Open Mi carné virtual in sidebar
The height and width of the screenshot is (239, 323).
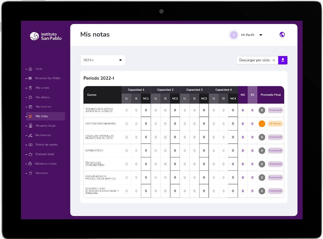coord(45,126)
